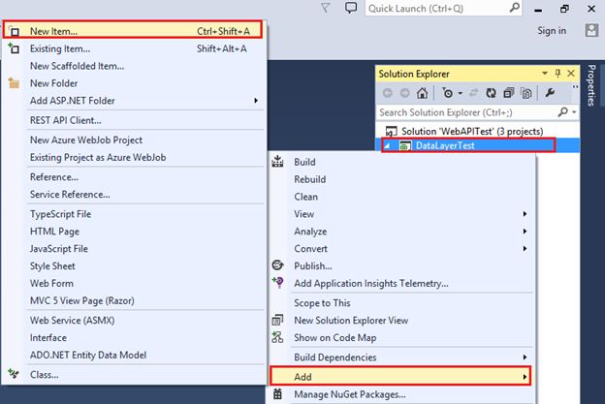Screen dimensions: 605x404
Task: Add a Web Service (ASMX)
Action: pyautogui.click(x=133, y=321)
